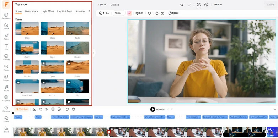This screenshot has height=138, width=278.
Task: Select the subtitle chip 'tips and tricks for savi...'
Action: tap(215, 117)
